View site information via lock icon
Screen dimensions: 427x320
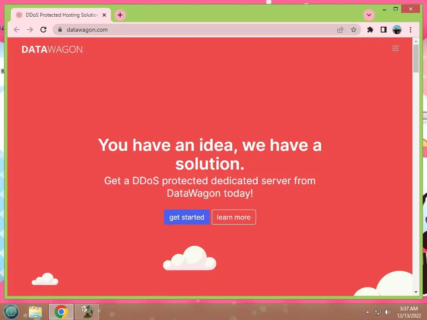click(60, 30)
